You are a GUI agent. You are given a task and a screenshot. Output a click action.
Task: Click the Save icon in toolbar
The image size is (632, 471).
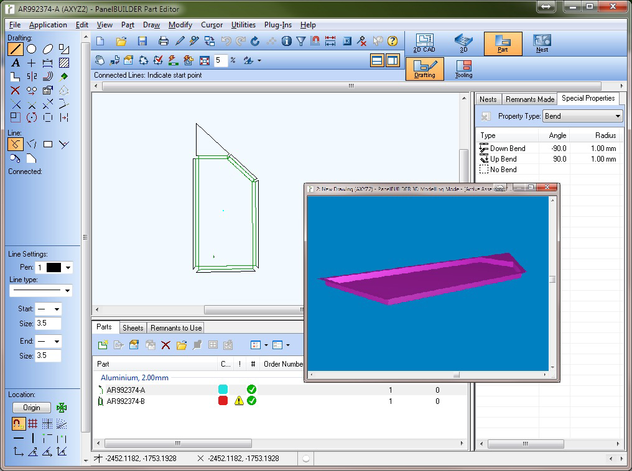[x=142, y=42]
